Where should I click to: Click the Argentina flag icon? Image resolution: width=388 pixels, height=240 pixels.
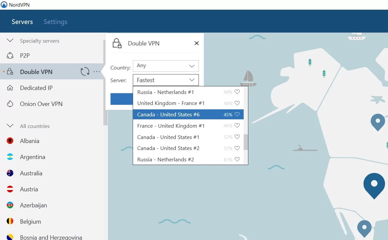point(10,157)
